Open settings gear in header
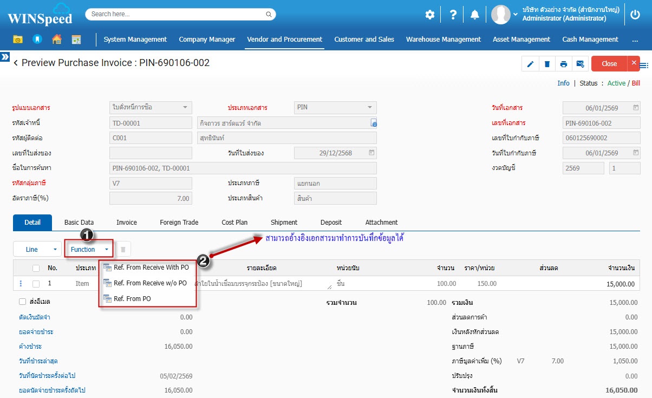Screen dimensions: 652x398 pos(429,15)
